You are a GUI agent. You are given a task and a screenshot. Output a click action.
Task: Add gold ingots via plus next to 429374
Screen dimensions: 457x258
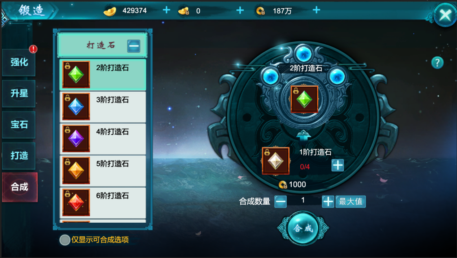166,10
